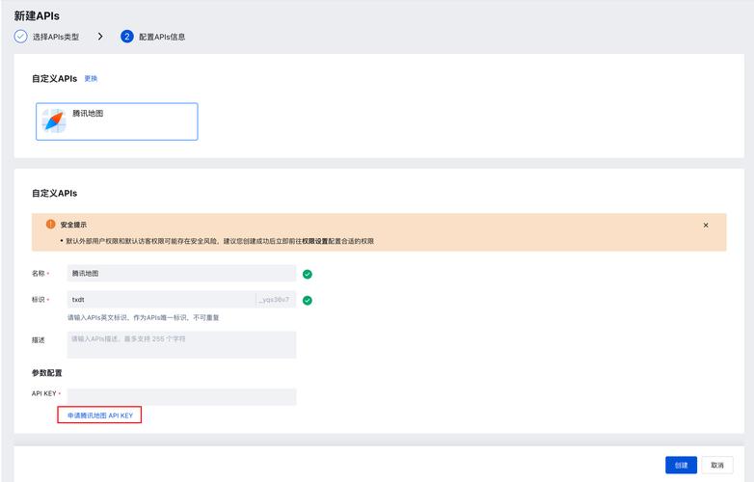
Task: Click the 选择APIs类型 step checkmark icon
Action: (20, 37)
